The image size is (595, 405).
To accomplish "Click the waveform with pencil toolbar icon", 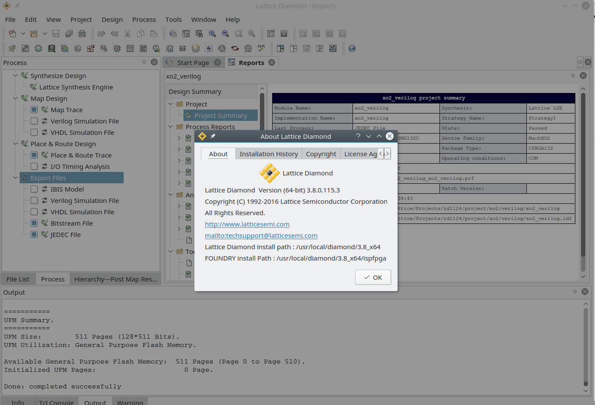I will coord(261,48).
